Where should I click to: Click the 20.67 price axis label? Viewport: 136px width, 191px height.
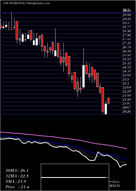pyautogui.click(x=127, y=108)
